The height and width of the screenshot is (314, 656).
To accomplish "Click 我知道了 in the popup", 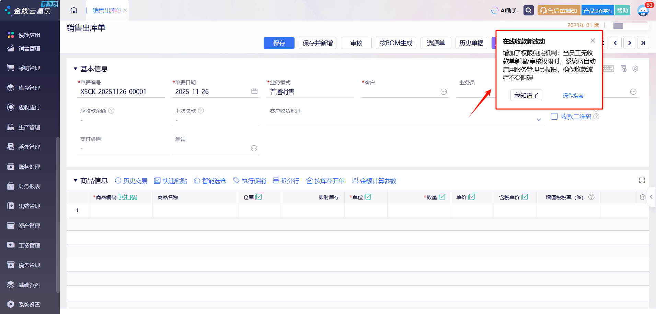I will tap(526, 95).
